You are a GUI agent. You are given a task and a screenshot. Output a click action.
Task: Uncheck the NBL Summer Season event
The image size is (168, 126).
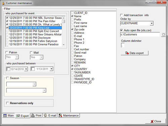coord(7,18)
